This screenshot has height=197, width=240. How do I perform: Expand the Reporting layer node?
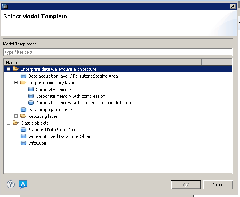pos(16,116)
